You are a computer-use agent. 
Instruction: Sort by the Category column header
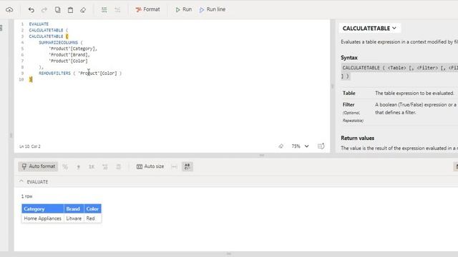click(43, 208)
